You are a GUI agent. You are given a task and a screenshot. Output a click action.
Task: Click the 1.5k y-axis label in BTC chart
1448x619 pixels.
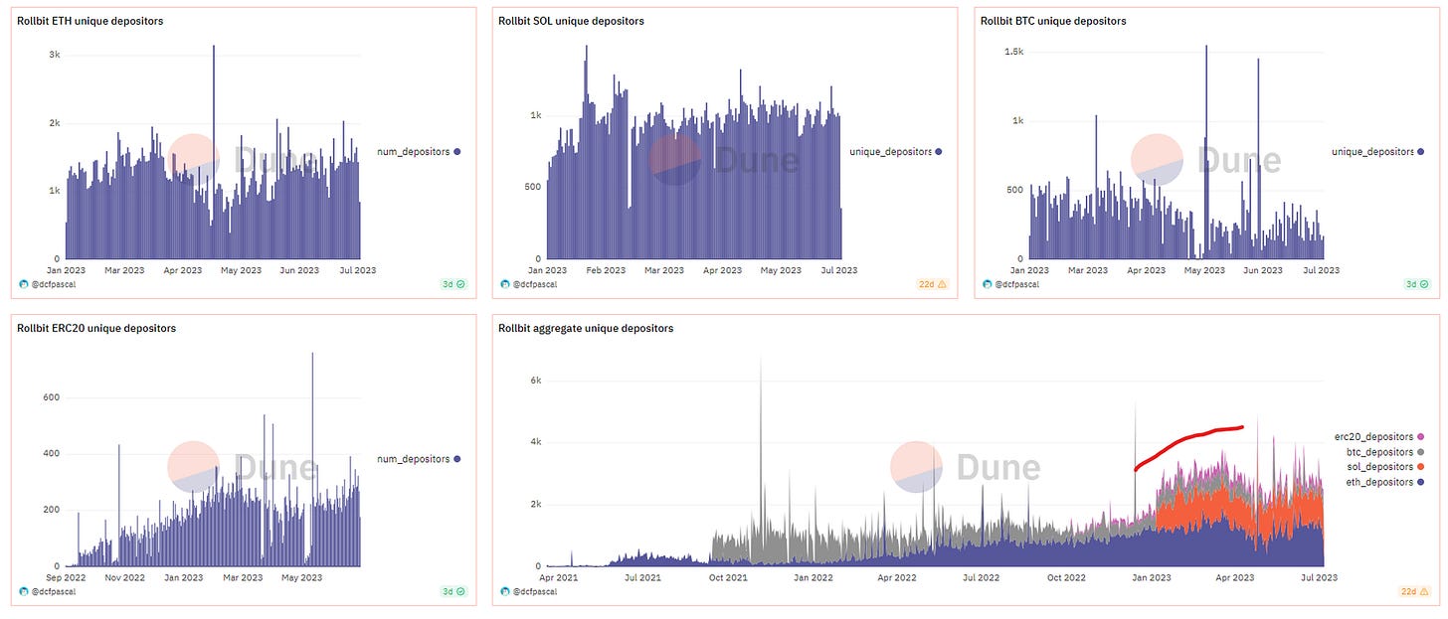point(1013,51)
